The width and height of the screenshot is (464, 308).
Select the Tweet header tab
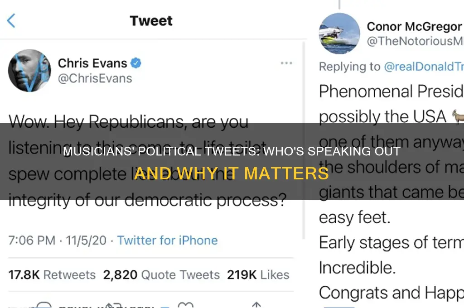tap(151, 20)
